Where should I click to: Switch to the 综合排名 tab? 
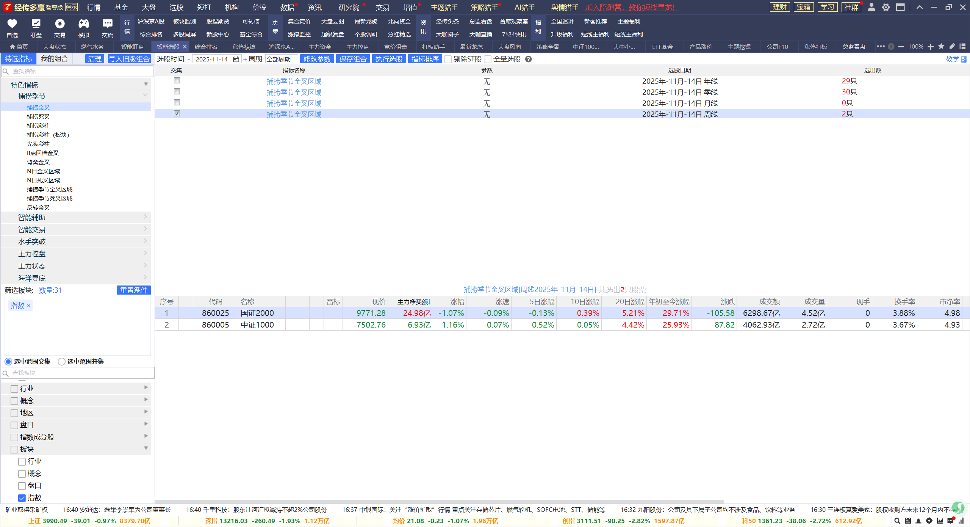206,47
